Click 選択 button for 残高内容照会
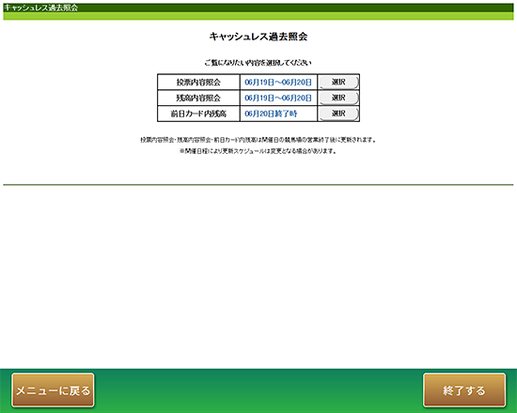517x413 pixels. (x=338, y=98)
